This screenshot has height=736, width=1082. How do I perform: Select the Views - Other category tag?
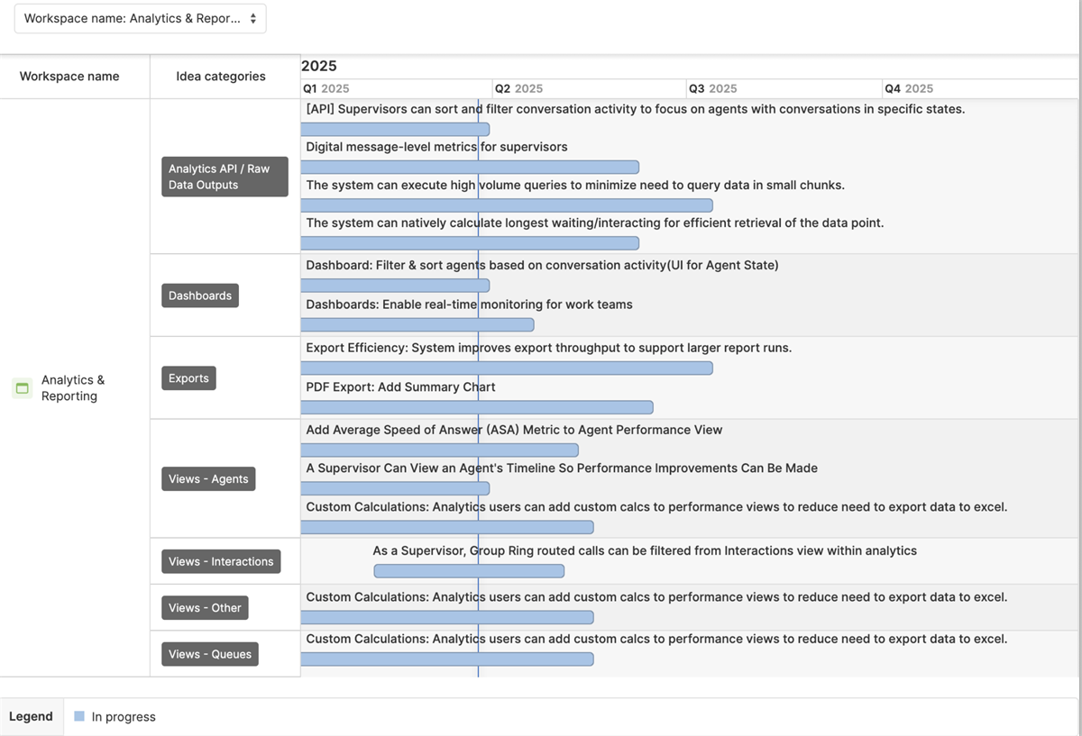pos(205,608)
